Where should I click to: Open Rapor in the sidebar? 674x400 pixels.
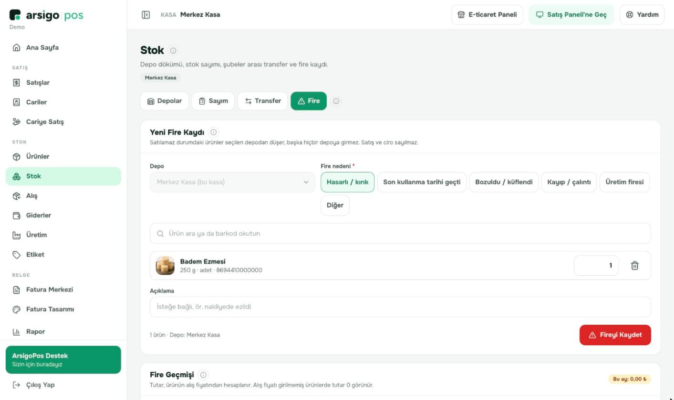pos(63,331)
